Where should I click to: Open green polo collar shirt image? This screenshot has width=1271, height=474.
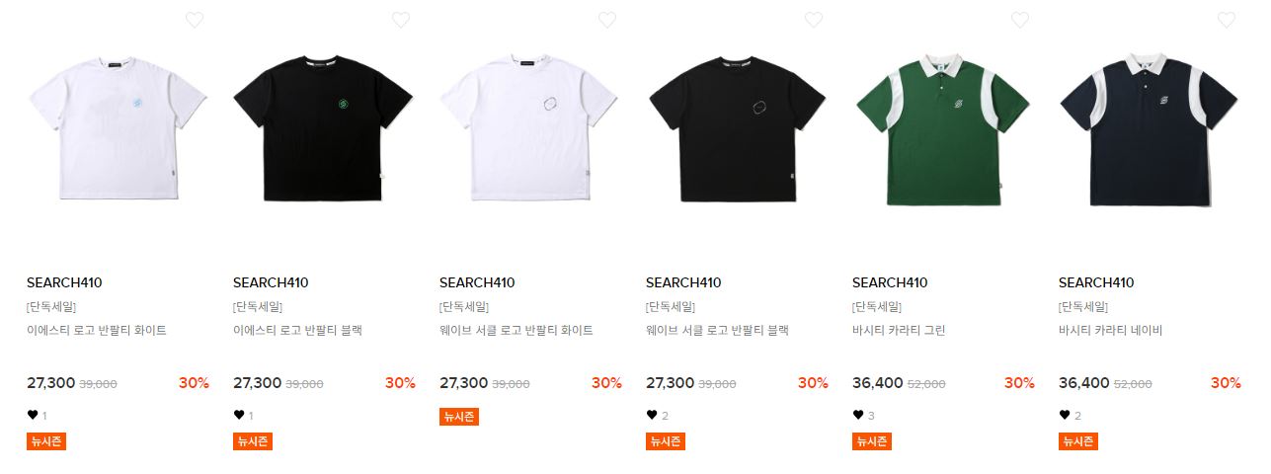tap(943, 130)
